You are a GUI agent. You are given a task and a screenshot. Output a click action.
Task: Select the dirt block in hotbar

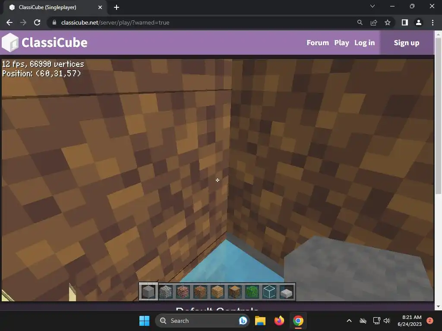[x=200, y=292]
